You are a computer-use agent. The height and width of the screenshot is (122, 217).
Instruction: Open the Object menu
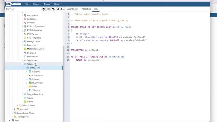[37, 4]
